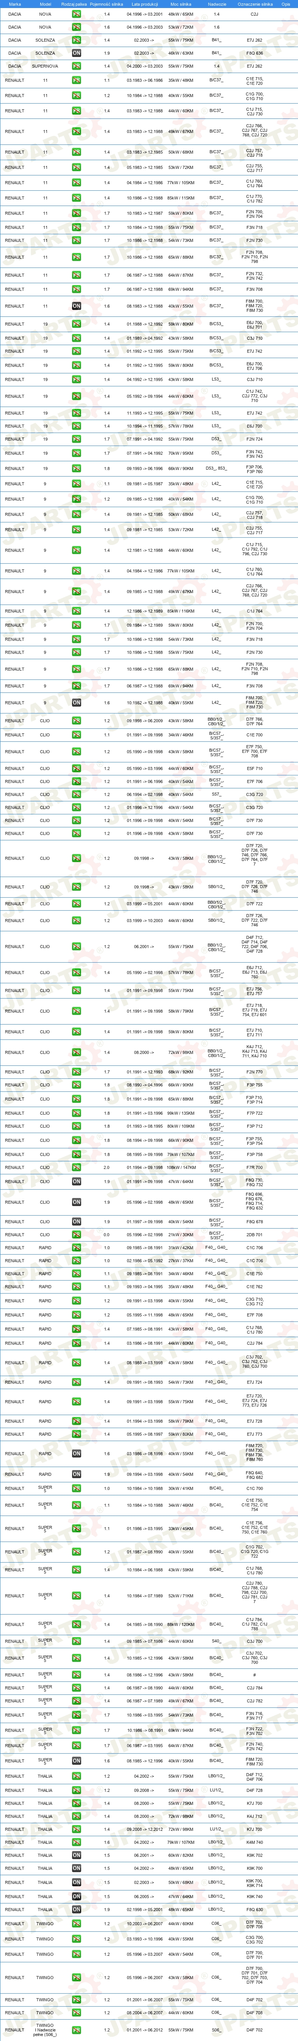Click petrol icon in Renault 19 1.8 F3P row

(x=77, y=468)
